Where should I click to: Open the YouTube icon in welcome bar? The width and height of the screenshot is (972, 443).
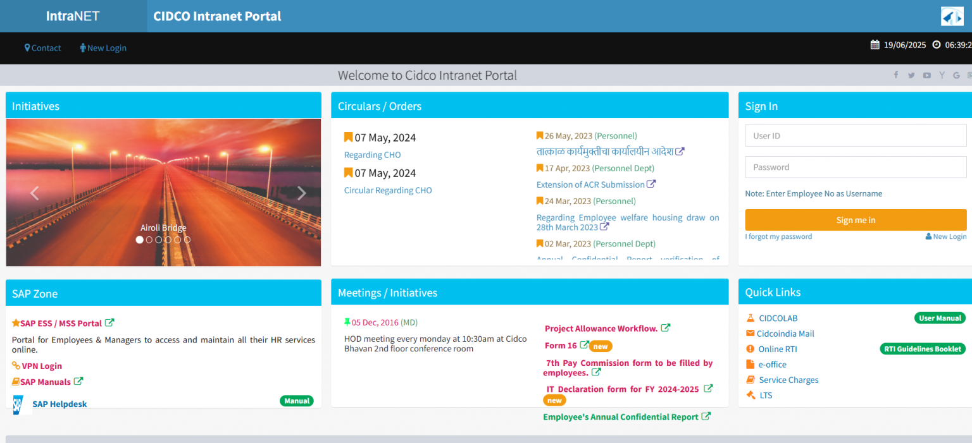click(926, 75)
